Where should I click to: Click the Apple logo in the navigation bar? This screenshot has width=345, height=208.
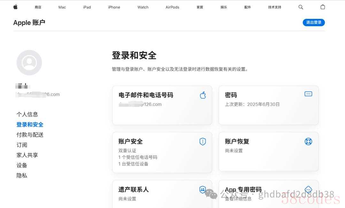(x=15, y=7)
